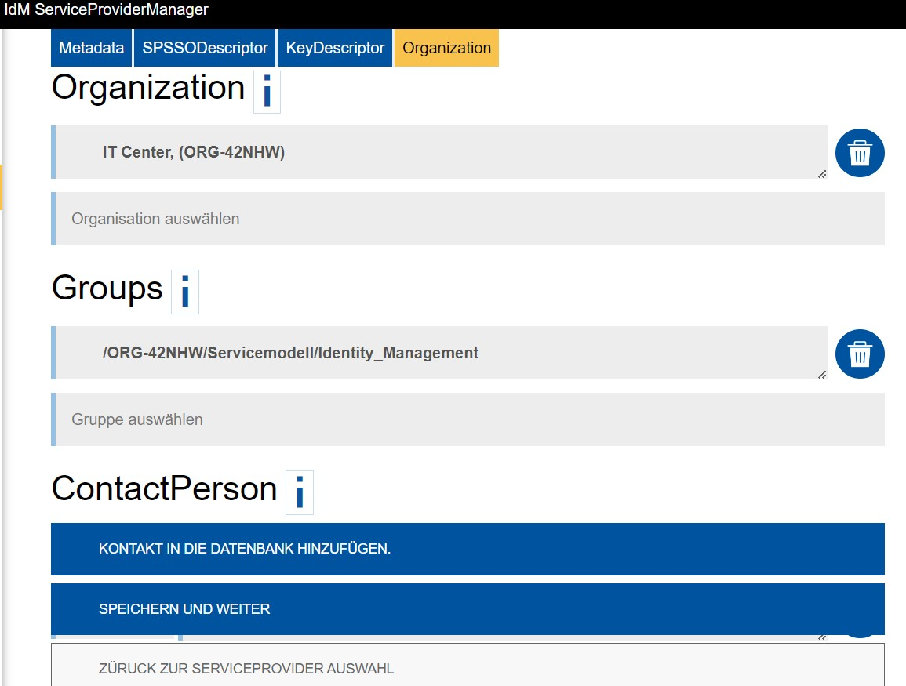Delete the IT Center organization entry
This screenshot has width=906, height=686.
[860, 152]
